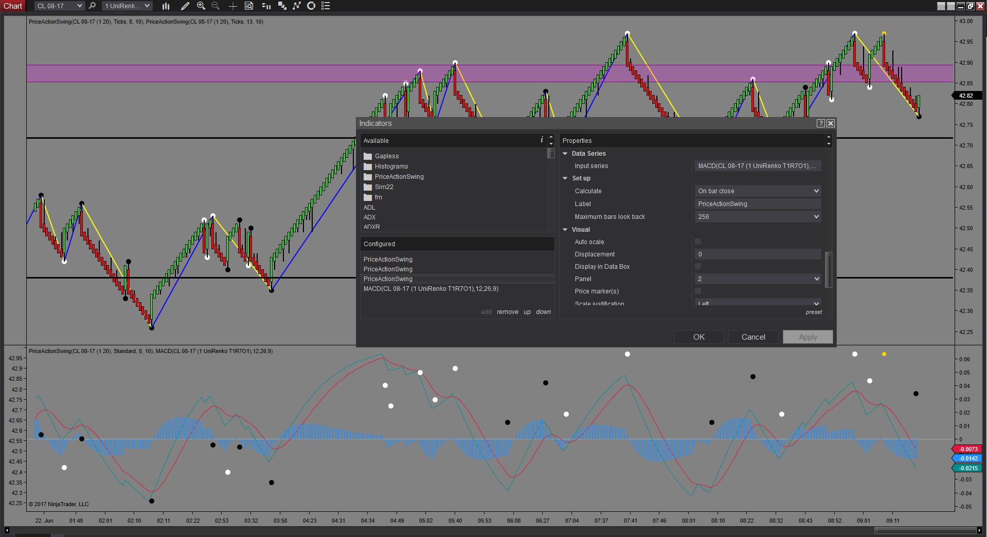The image size is (987, 537).
Task: Click the Properties panel up/down stepper
Action: (x=829, y=140)
